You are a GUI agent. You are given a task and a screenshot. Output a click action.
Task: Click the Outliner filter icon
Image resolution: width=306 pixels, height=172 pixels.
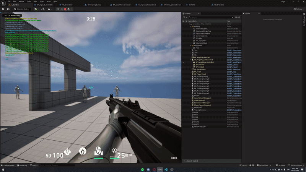184,17
